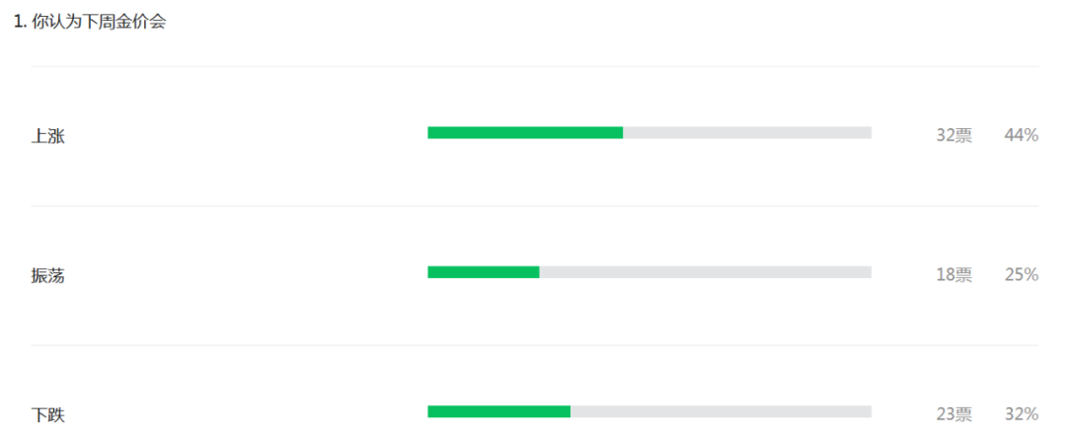Click the green bar for 上涨
1066x434 pixels.
pyautogui.click(x=525, y=132)
